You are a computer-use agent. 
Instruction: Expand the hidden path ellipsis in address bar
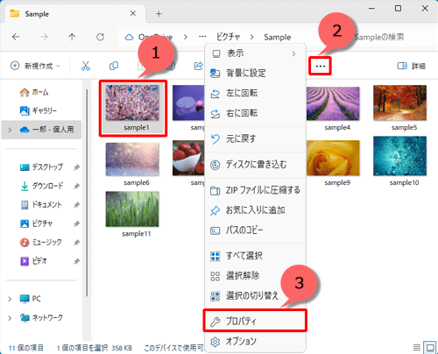point(202,37)
